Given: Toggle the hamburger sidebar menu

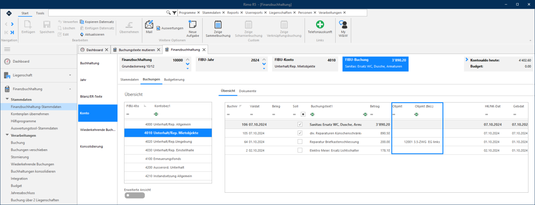Looking at the screenshot, I should pos(7,49).
